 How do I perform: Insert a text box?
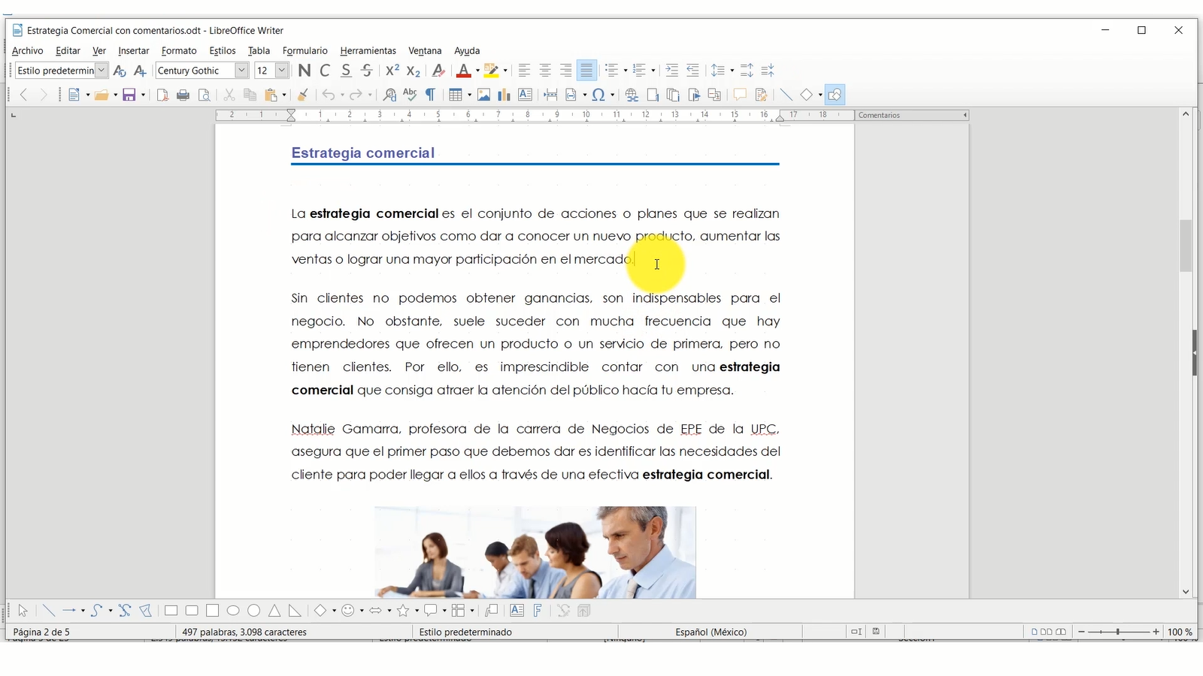(525, 95)
